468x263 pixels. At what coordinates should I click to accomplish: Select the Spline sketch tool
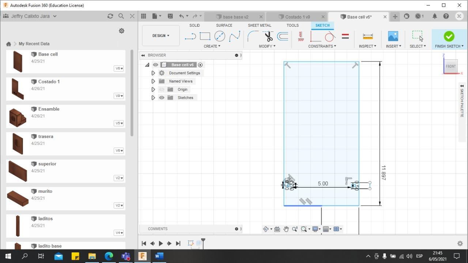click(x=234, y=36)
